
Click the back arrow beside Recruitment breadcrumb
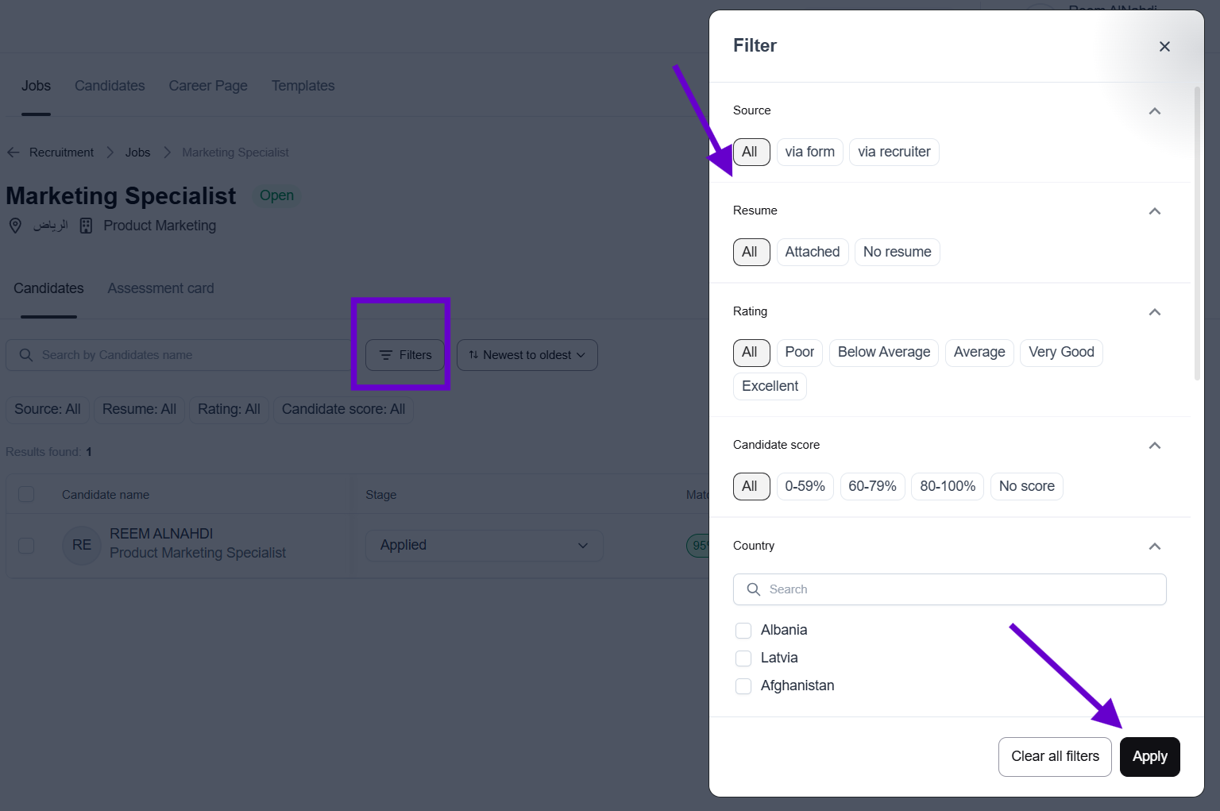click(x=14, y=153)
